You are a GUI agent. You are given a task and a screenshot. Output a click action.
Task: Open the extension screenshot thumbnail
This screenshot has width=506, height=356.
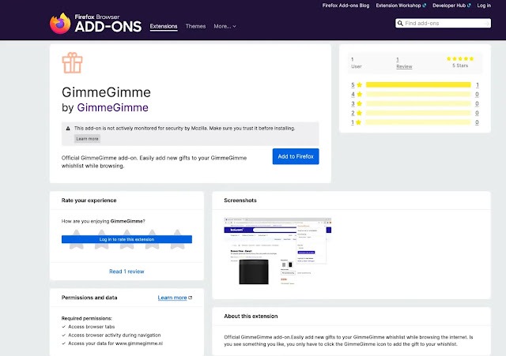(278, 251)
